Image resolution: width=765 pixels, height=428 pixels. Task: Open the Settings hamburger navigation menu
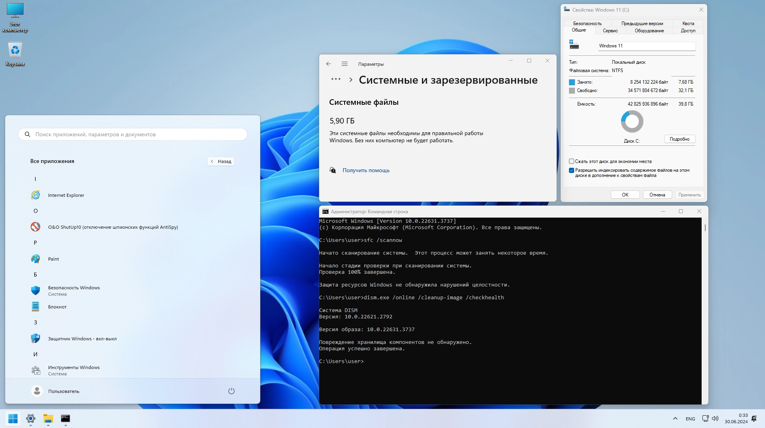[345, 64]
